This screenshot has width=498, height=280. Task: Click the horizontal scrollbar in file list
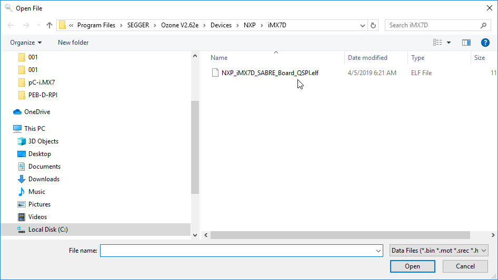[x=340, y=235]
